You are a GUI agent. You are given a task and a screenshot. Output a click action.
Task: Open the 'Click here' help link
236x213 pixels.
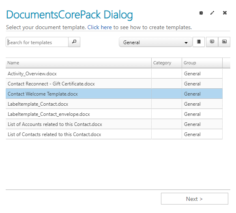pyautogui.click(x=99, y=28)
